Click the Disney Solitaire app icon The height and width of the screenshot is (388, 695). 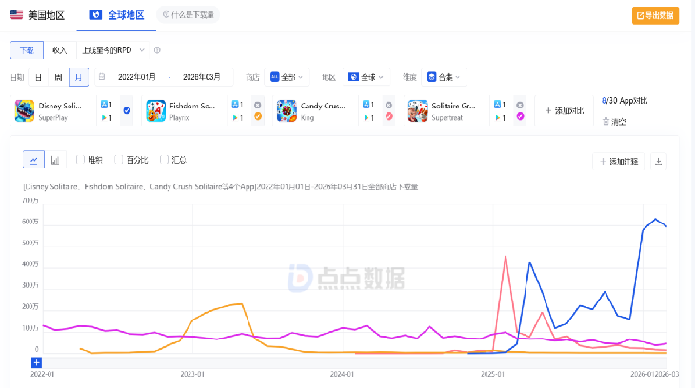25,110
